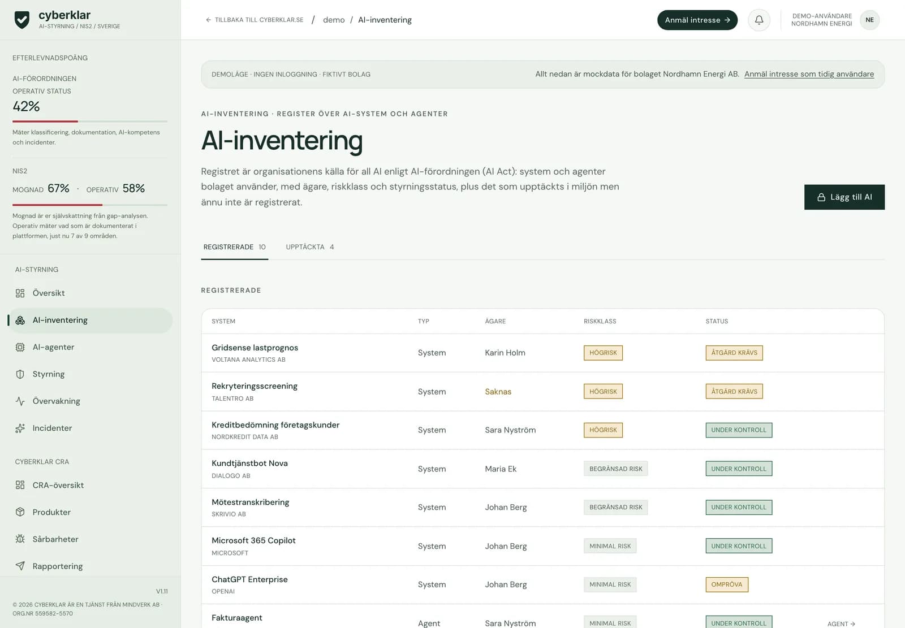
Task: Click the NIS2 score progress bar
Action: point(90,205)
